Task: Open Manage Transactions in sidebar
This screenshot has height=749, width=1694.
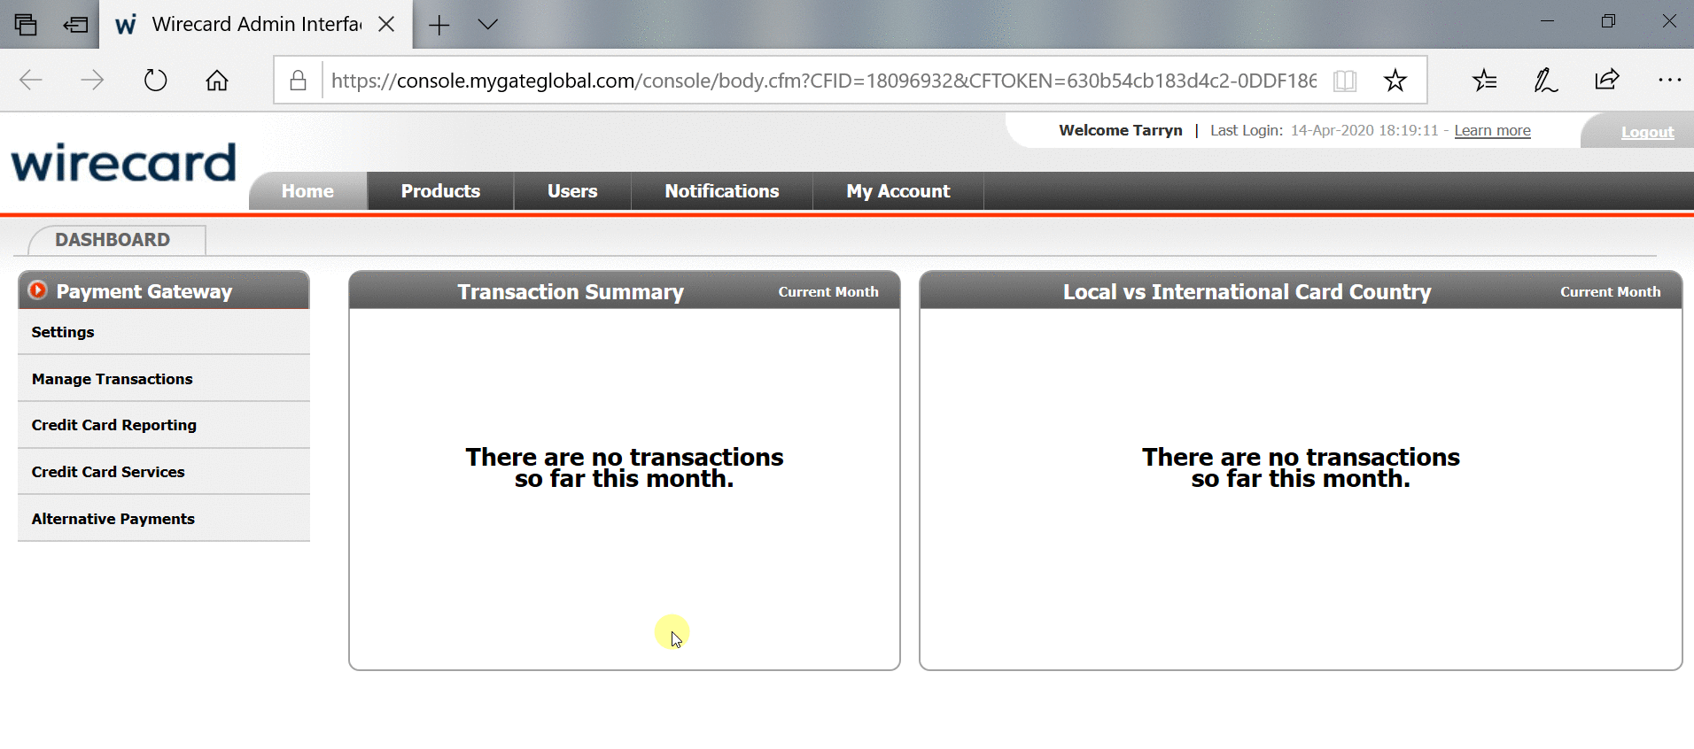Action: (x=113, y=379)
